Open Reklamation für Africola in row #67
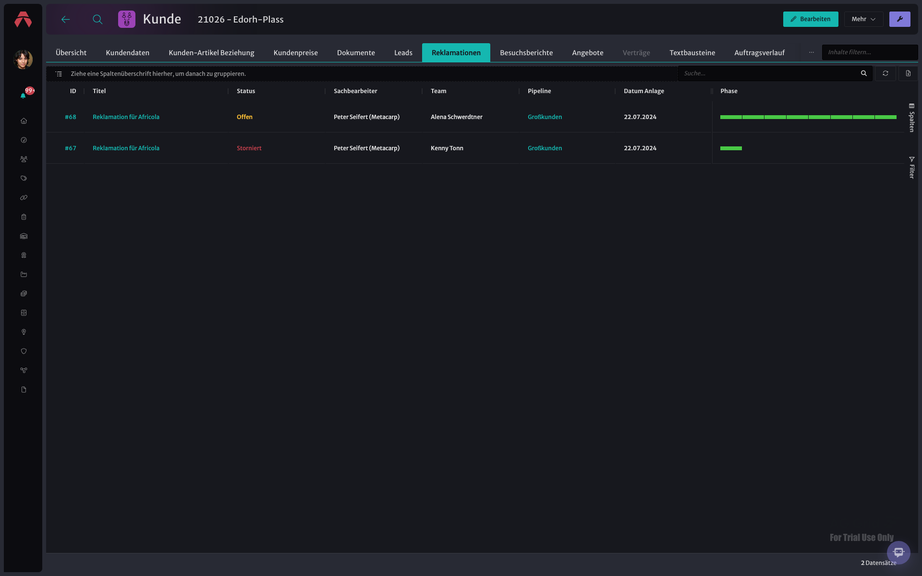The image size is (922, 576). (126, 148)
